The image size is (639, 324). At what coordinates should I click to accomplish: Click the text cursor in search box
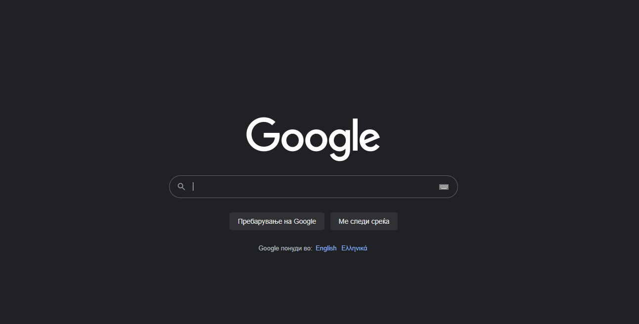[193, 187]
